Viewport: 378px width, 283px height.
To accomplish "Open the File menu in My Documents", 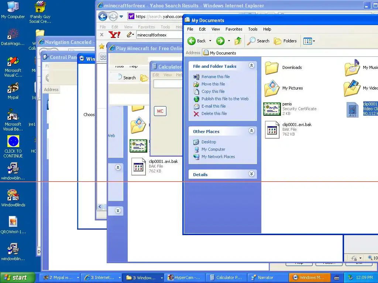I will (x=190, y=29).
